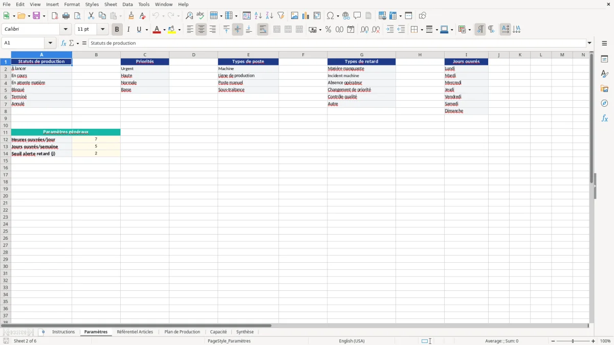Open Save dropdown arrow
This screenshot has height=345, width=614.
(x=44, y=16)
